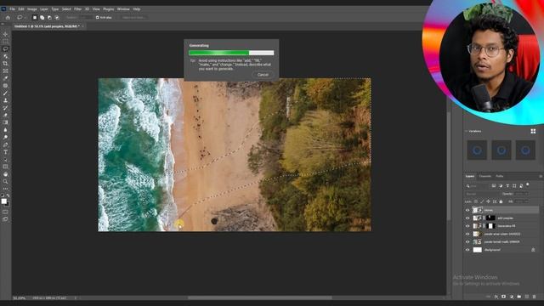This screenshot has height=306, width=544.
Task: Select the Blur tool
Action: pos(5,130)
